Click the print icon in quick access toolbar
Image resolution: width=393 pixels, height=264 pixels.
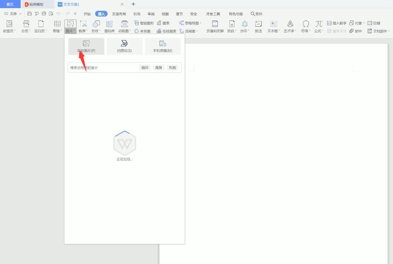(x=44, y=14)
